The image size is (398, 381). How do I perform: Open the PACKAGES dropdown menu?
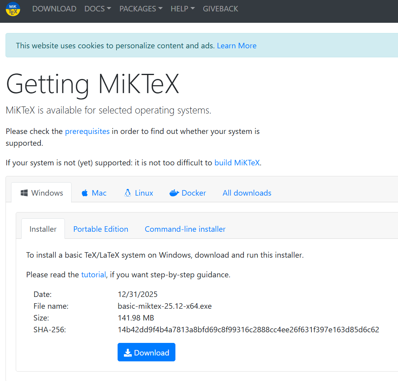(141, 9)
